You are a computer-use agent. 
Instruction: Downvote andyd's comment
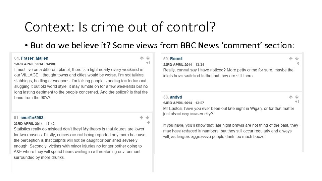tap(297, 97)
